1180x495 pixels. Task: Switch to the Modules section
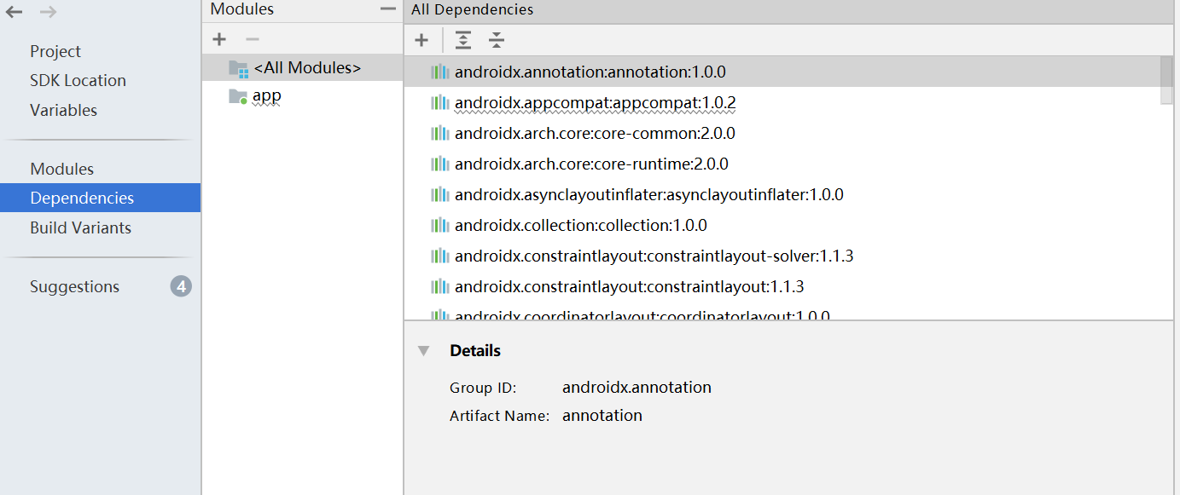[x=61, y=169]
